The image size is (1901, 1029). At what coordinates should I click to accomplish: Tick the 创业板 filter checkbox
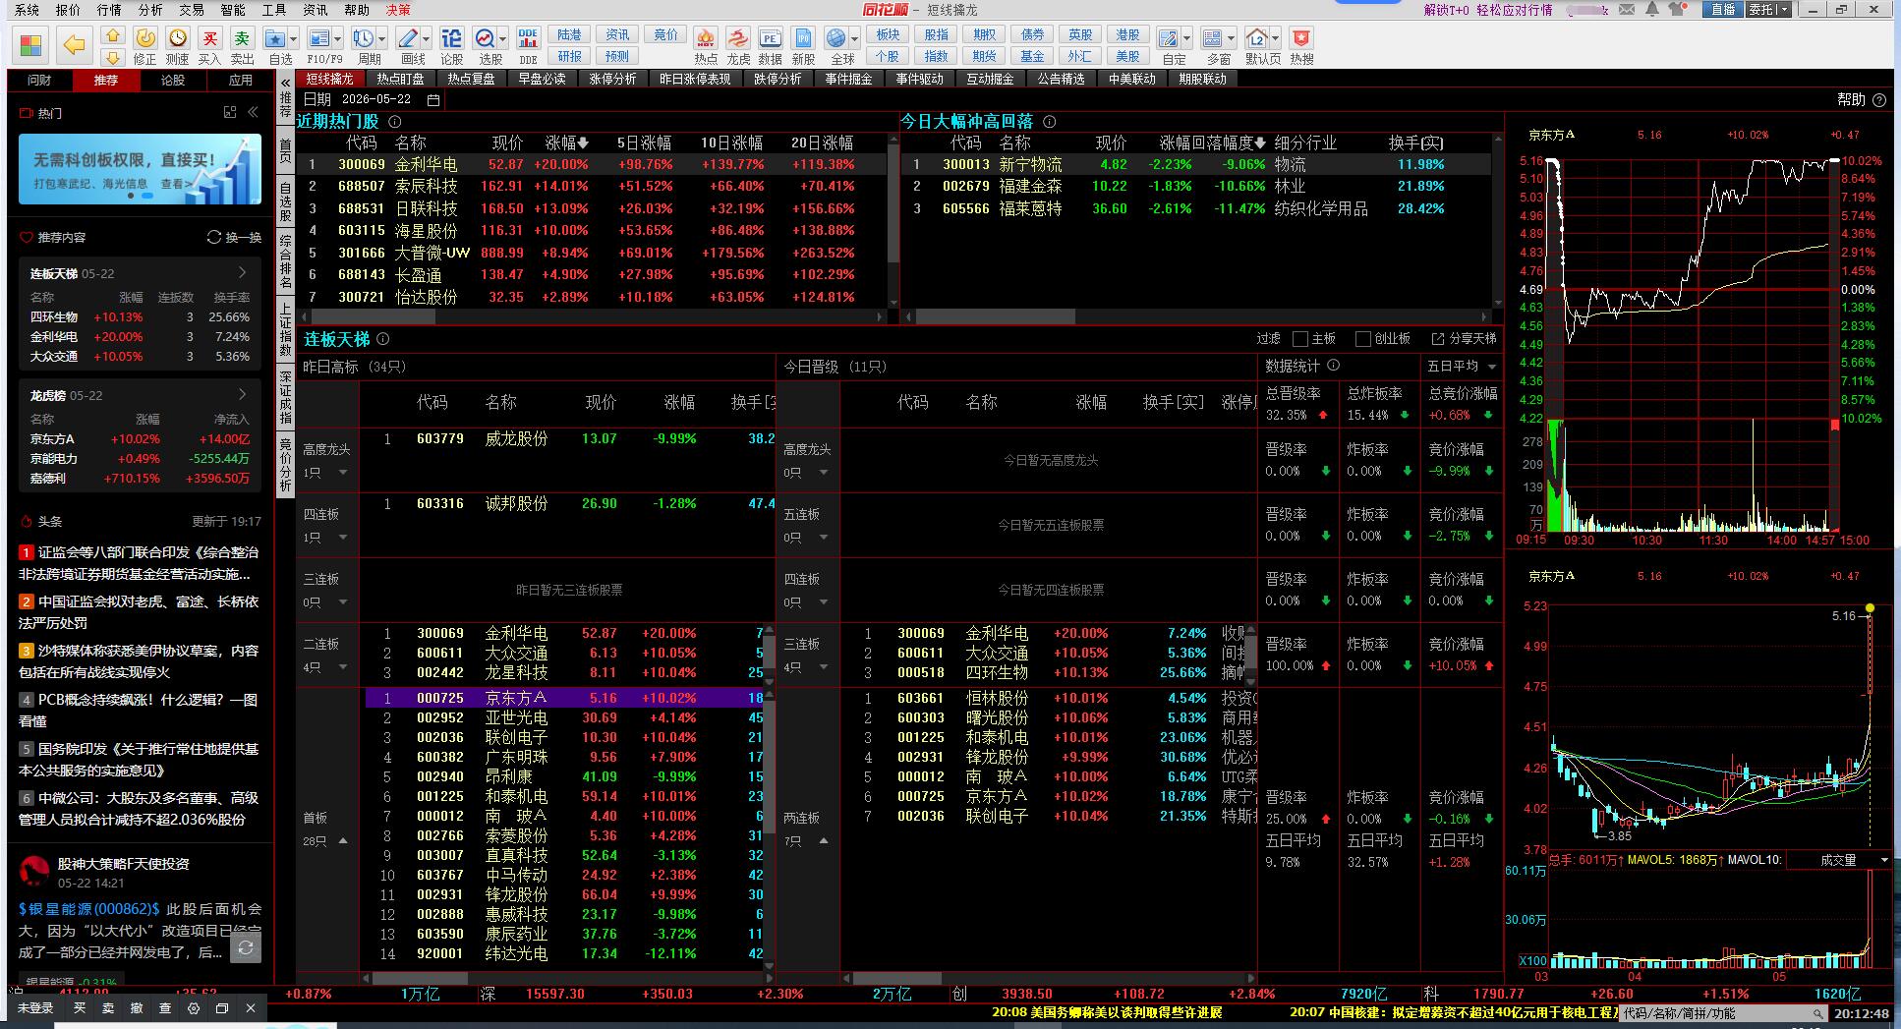(x=1362, y=339)
